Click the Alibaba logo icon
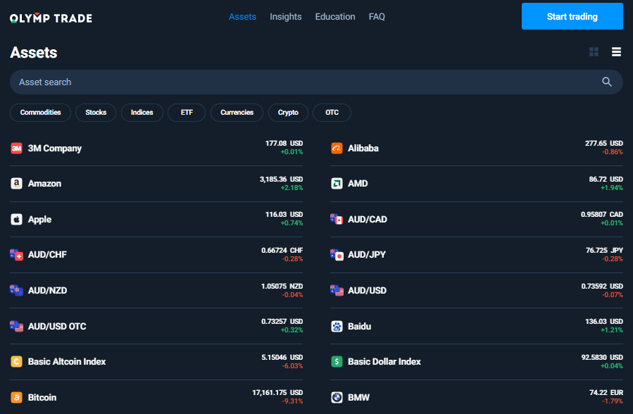This screenshot has height=414, width=633. [337, 149]
